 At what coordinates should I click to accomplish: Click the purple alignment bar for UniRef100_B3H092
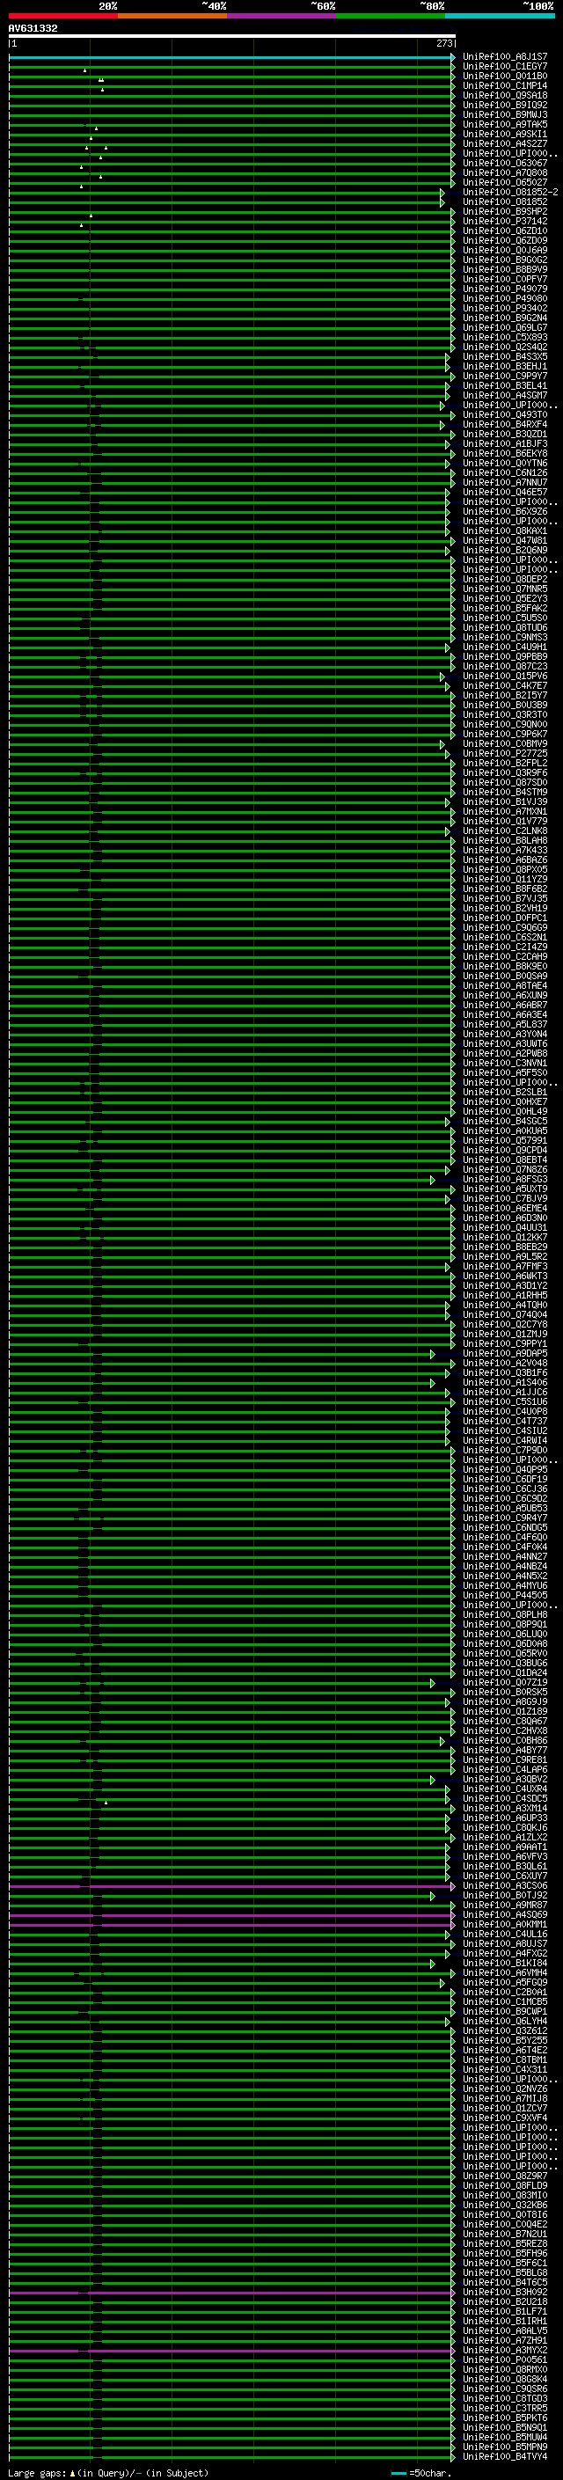click(231, 2293)
